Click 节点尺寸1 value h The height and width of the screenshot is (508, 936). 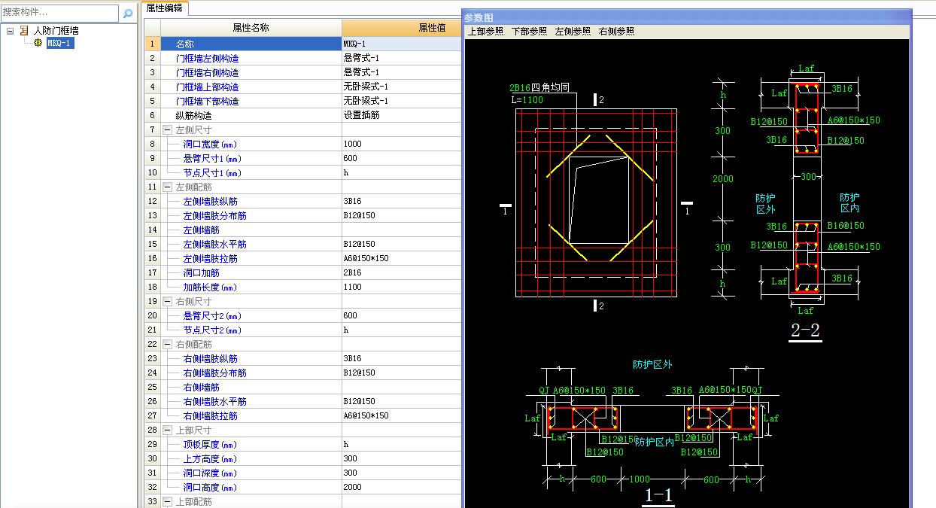pyautogui.click(x=402, y=173)
